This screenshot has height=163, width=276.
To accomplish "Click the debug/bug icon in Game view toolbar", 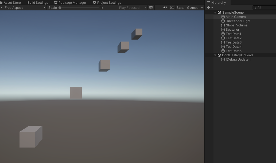I will pyautogui.click(x=151, y=7).
